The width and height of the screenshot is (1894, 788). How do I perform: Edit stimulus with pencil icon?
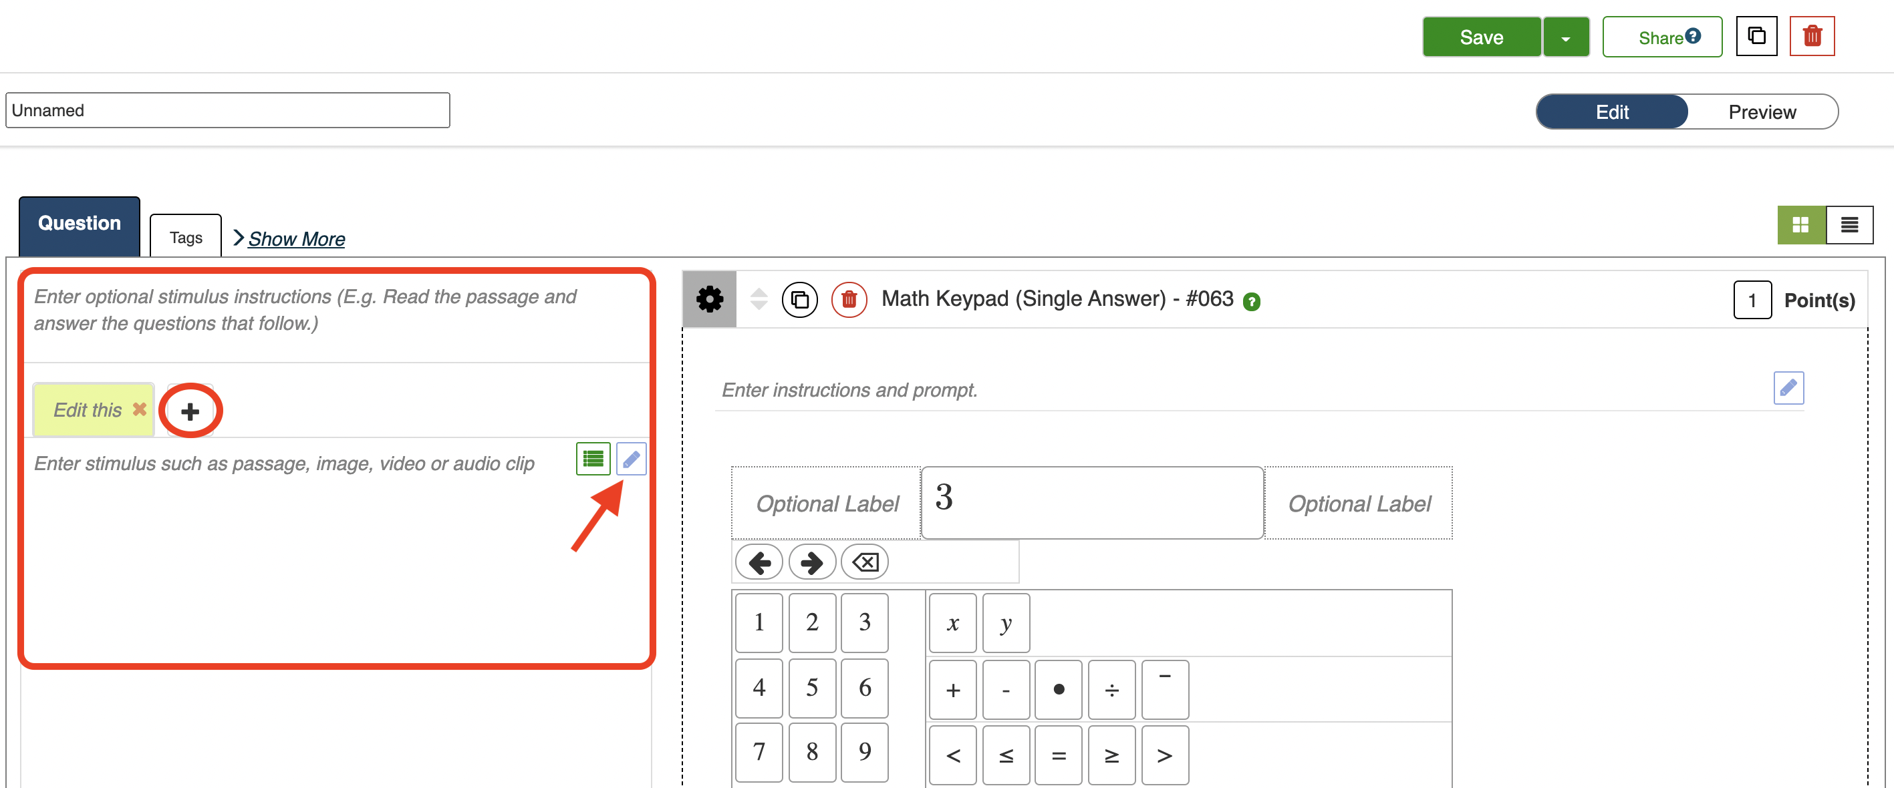pyautogui.click(x=631, y=459)
